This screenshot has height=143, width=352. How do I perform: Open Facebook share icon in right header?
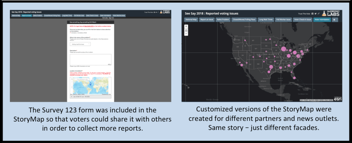tap(313, 14)
